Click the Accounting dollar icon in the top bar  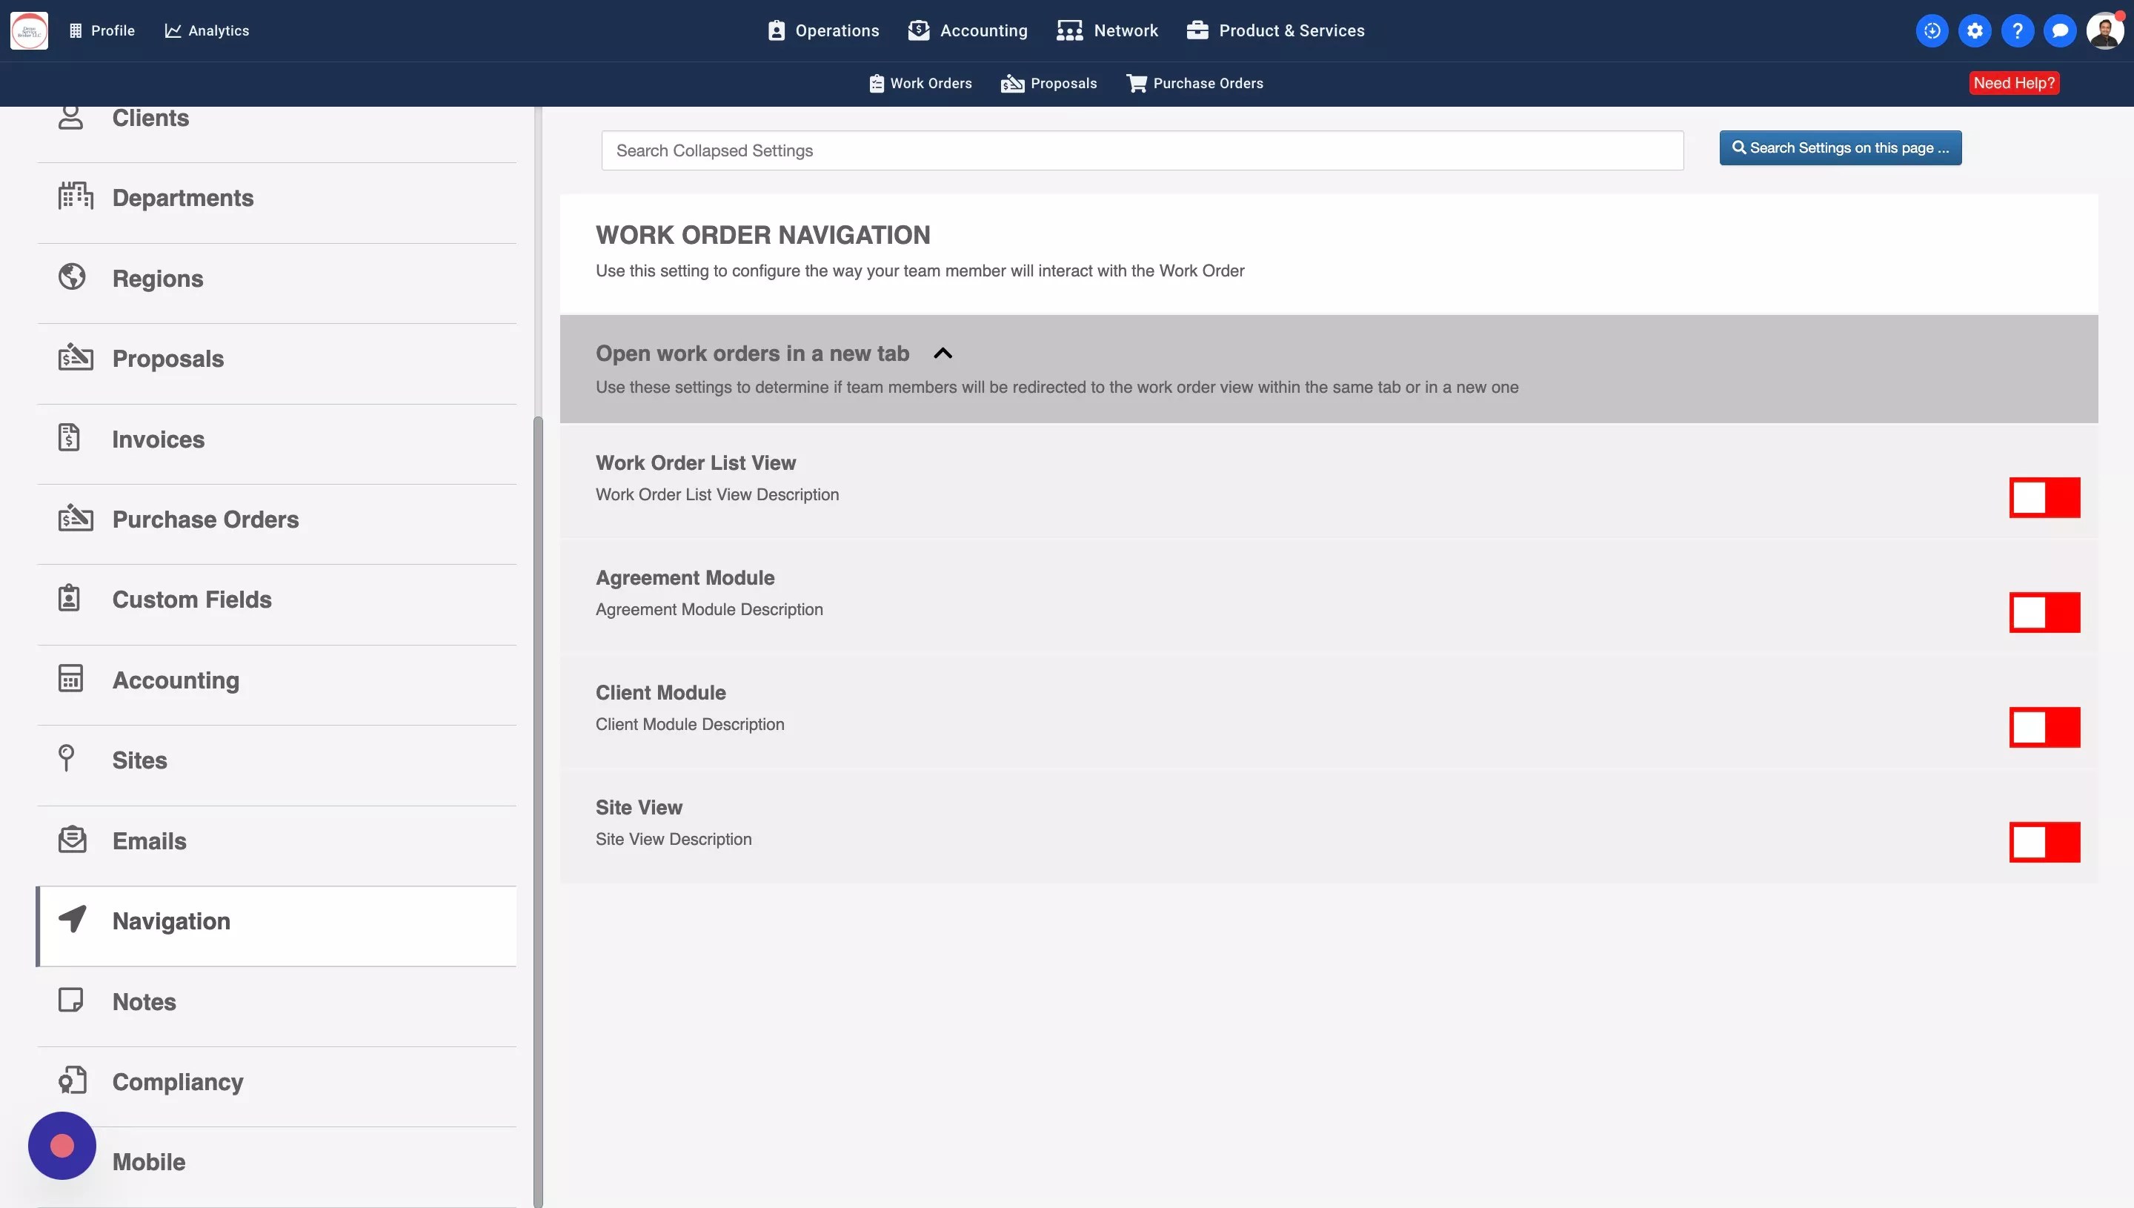[x=919, y=30]
